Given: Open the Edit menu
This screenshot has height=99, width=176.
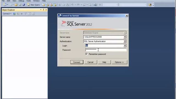Looking at the screenshot, I should 9,1.
